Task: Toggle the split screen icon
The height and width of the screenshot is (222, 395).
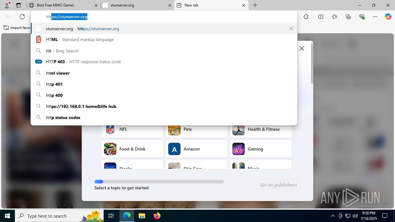Action: (321, 17)
